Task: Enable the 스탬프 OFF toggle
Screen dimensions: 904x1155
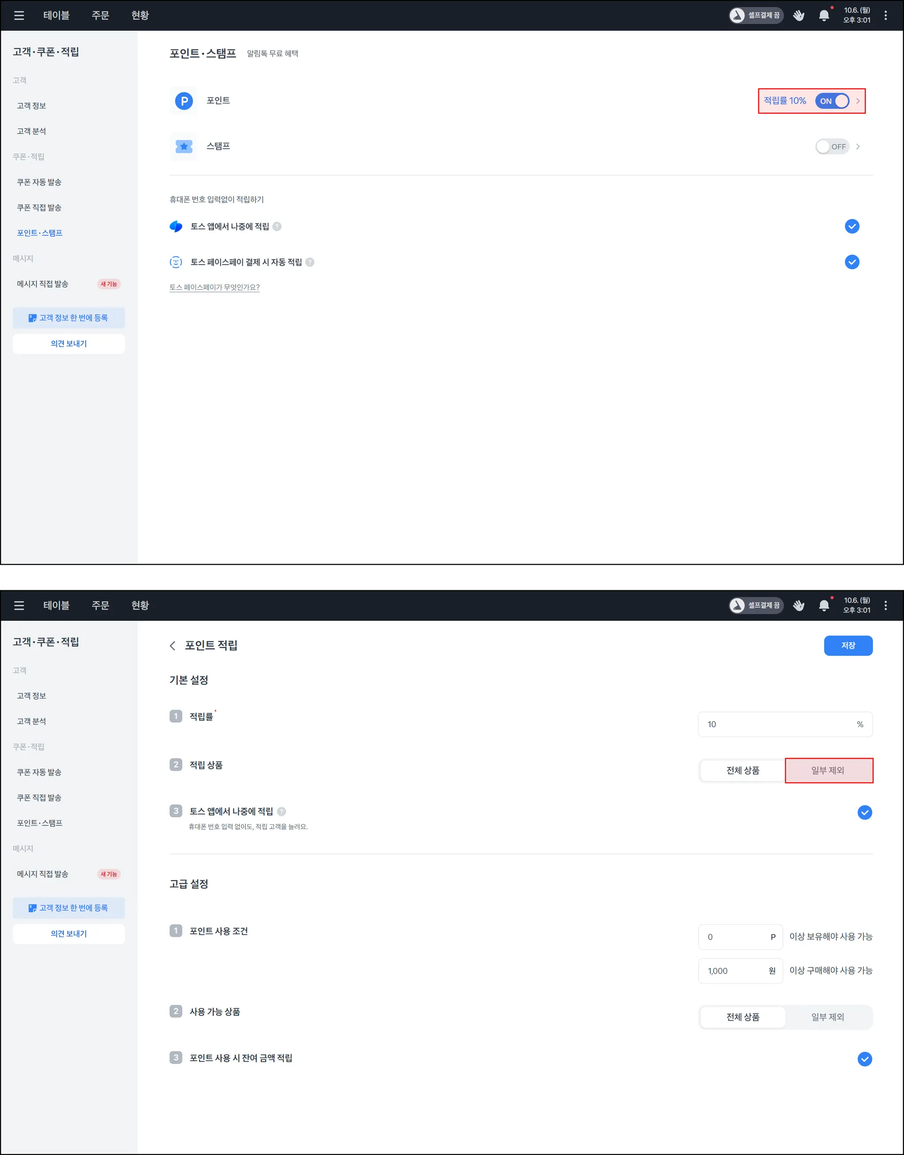Action: point(832,147)
